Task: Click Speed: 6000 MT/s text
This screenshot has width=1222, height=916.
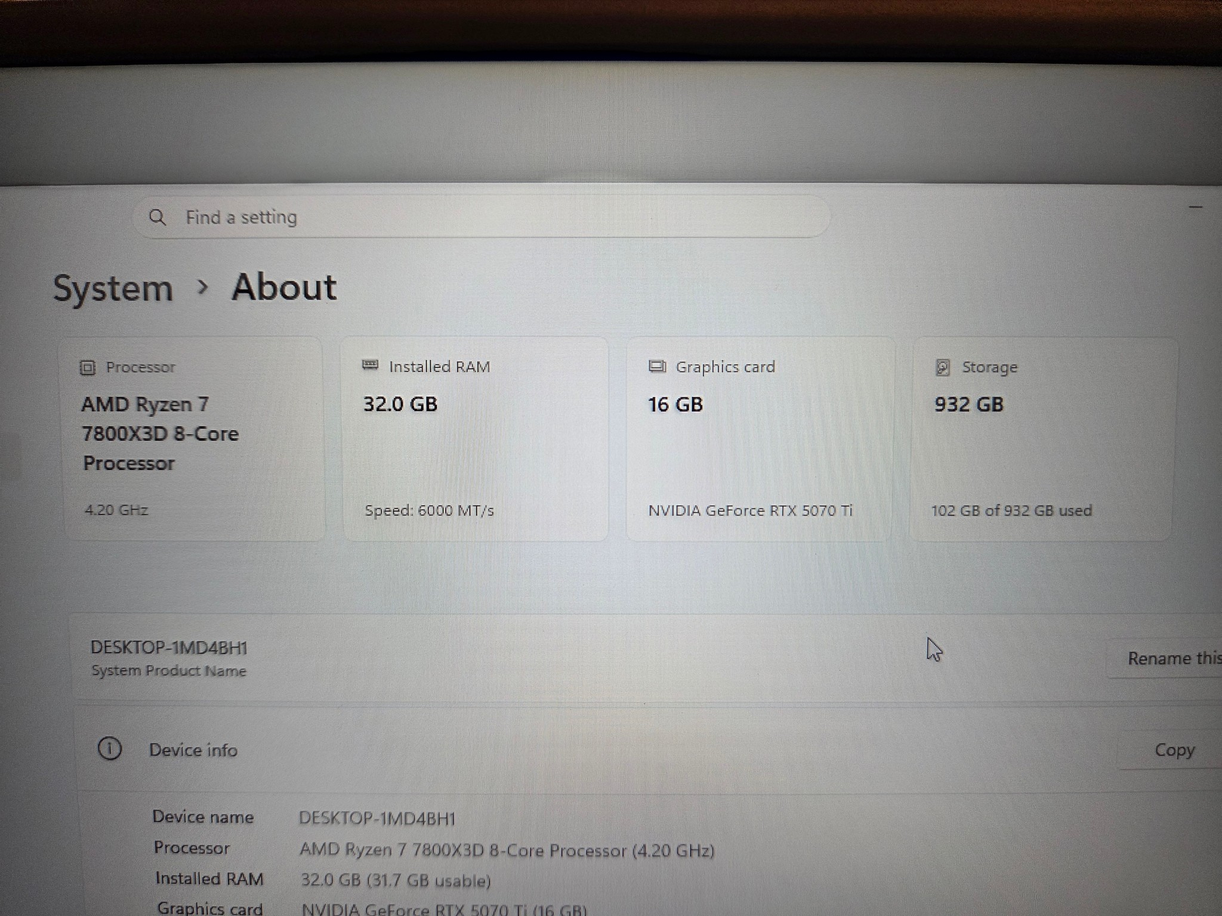Action: [430, 510]
